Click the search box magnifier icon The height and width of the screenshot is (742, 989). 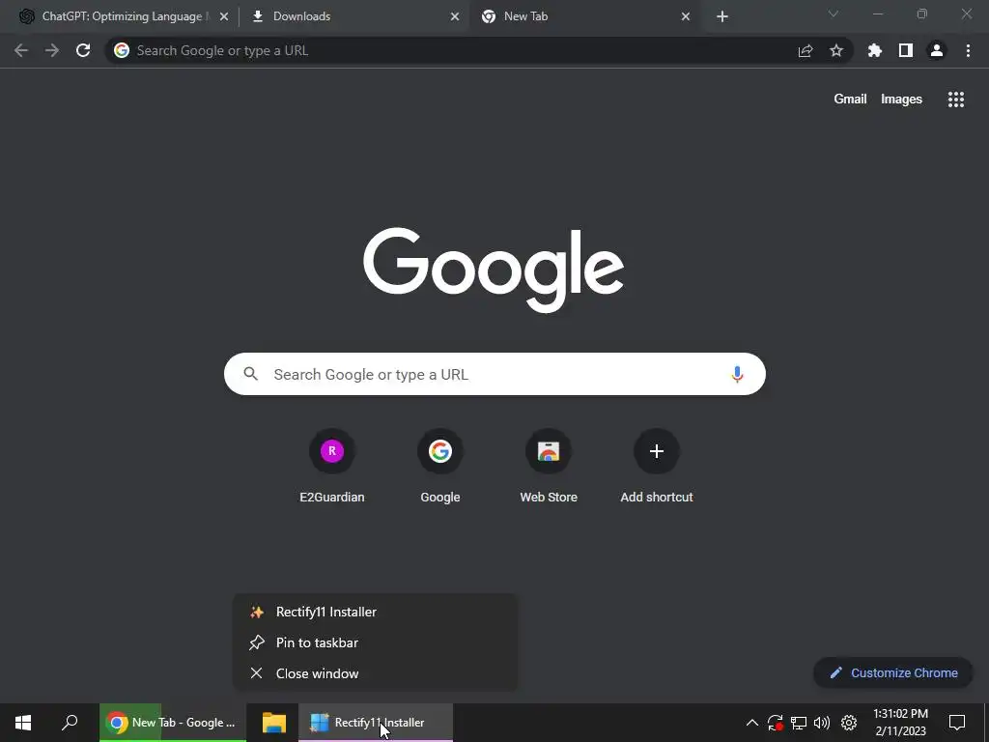pos(251,374)
